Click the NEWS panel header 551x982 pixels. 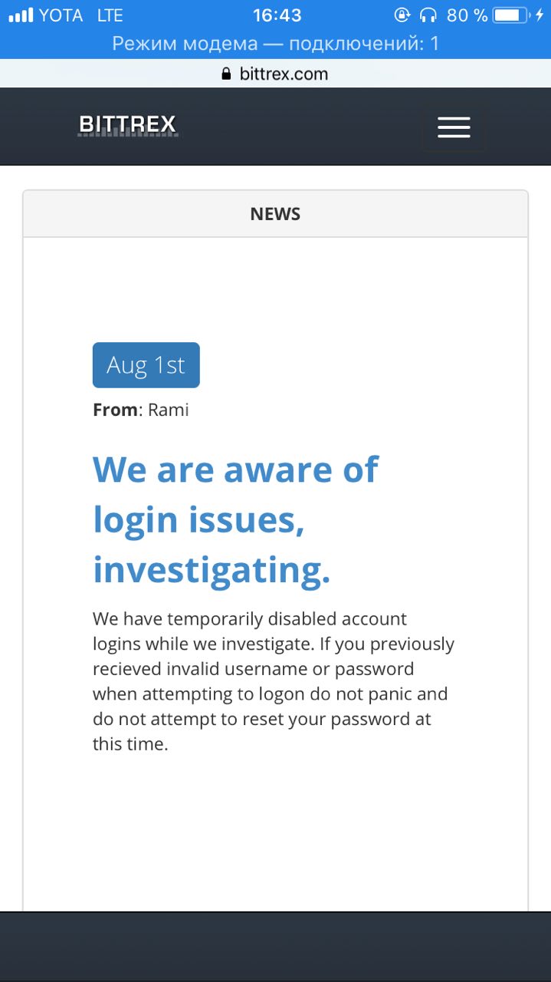[275, 214]
